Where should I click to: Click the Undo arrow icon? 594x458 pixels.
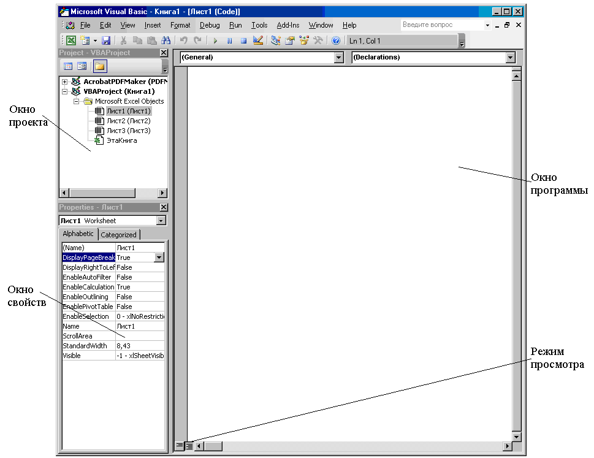click(x=184, y=40)
